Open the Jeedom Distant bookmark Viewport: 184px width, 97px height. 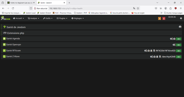pos(44,13)
